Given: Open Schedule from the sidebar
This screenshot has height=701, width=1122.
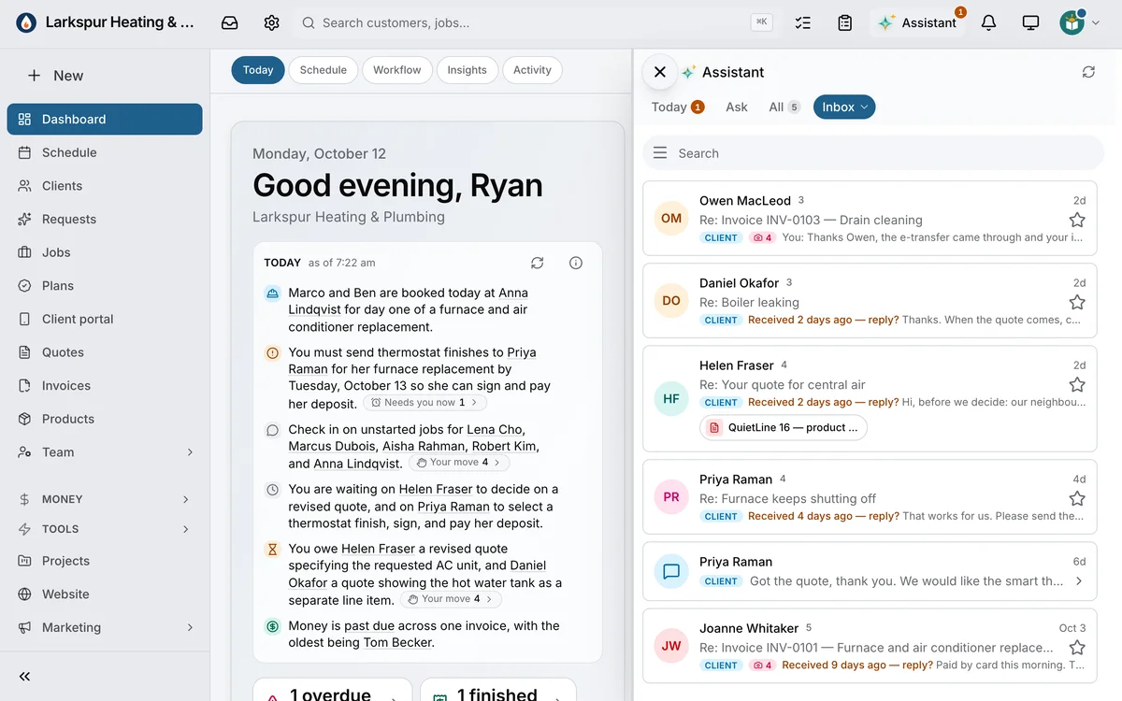Looking at the screenshot, I should pyautogui.click(x=105, y=152).
